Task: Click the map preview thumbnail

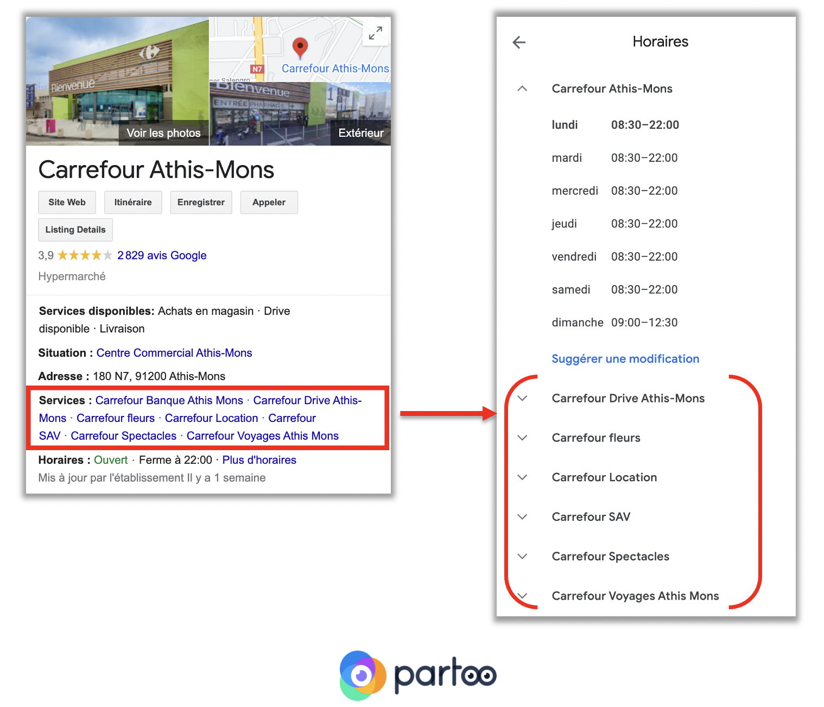Action: 300,49
